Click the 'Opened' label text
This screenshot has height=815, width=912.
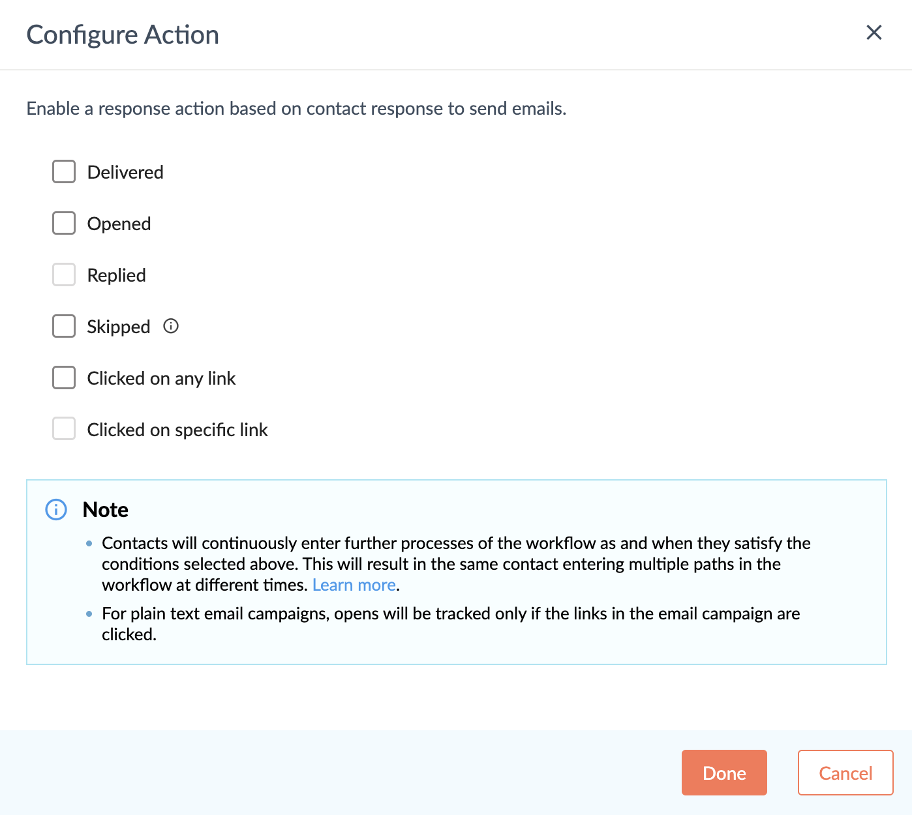119,224
